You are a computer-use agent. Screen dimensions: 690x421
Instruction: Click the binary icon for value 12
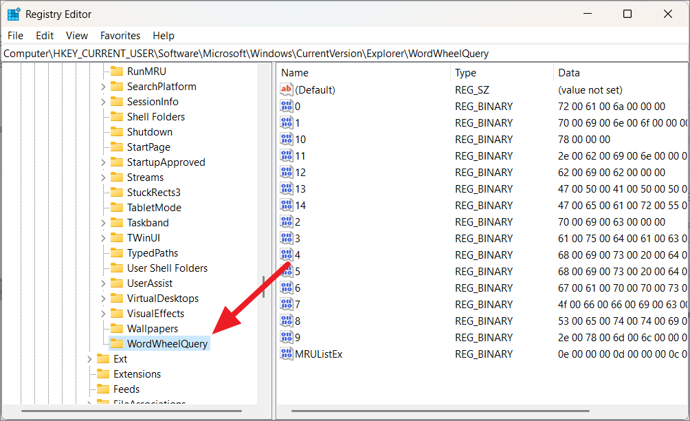click(x=287, y=172)
